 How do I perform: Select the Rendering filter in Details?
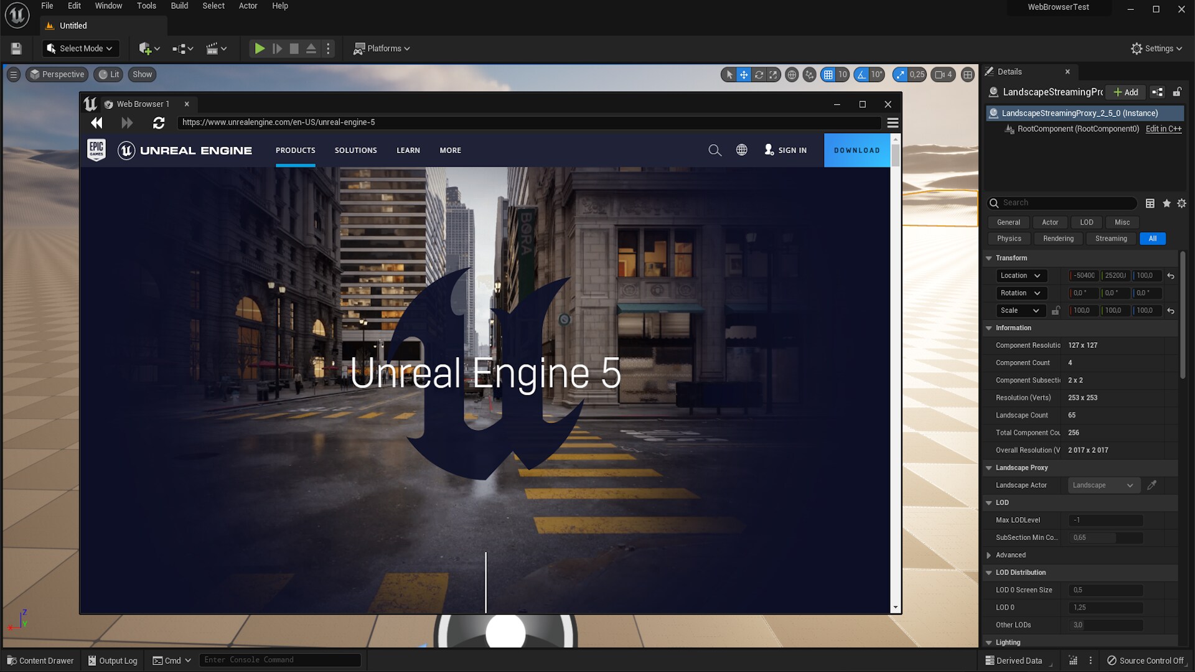point(1058,238)
